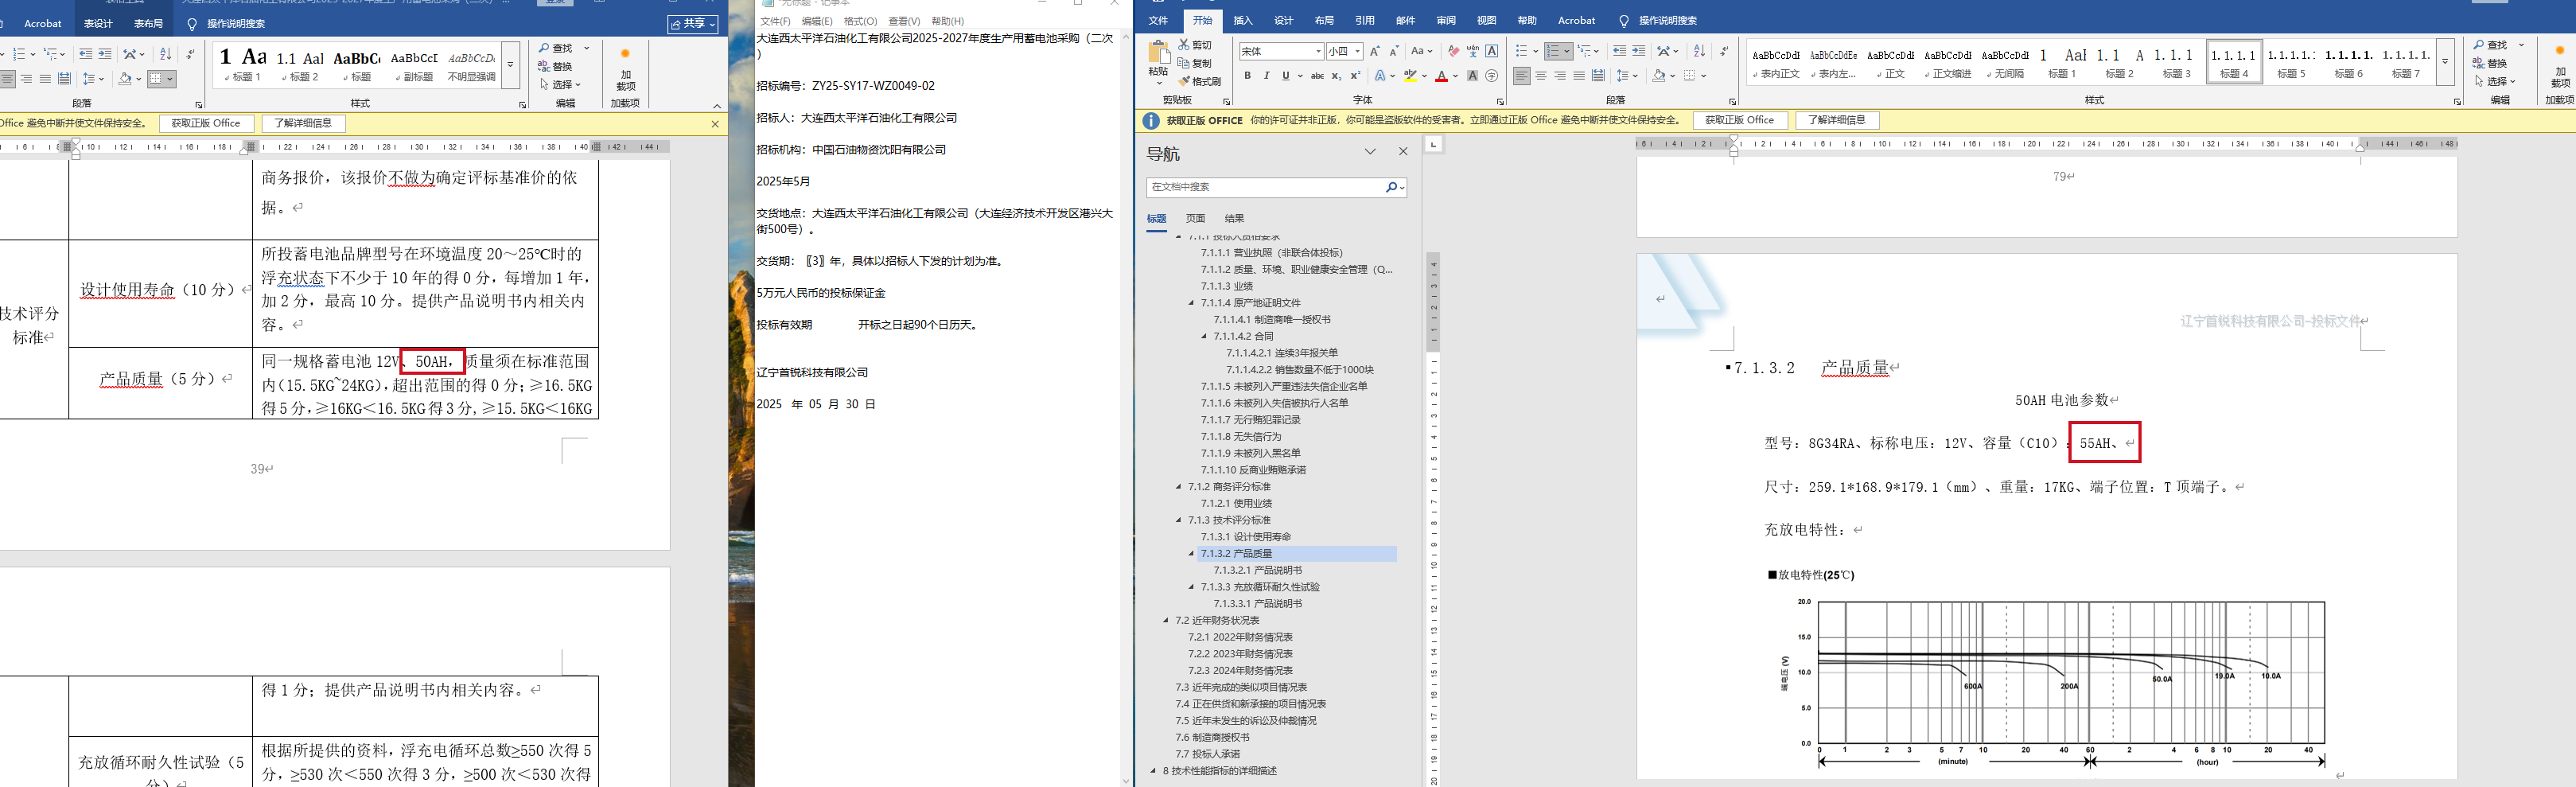
Task: Apply distributed alignment in right Word window
Action: (x=1598, y=76)
